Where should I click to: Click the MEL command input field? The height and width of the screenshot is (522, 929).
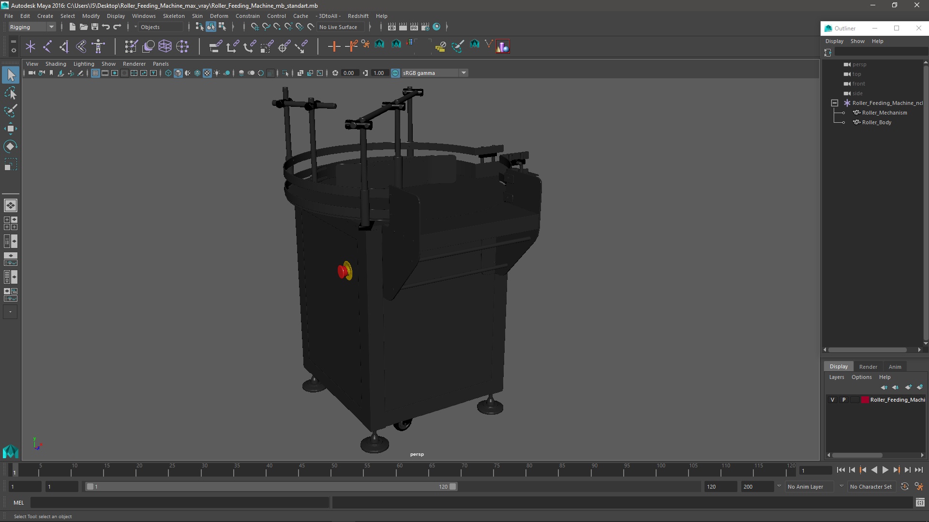pos(179,503)
